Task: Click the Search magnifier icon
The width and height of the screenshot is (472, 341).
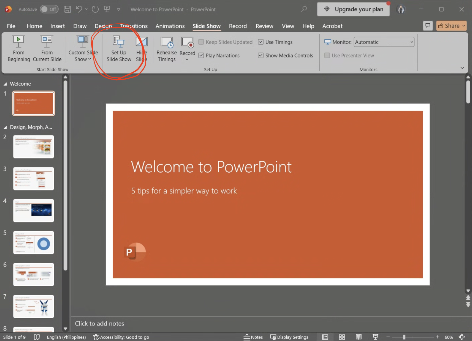Action: point(304,9)
